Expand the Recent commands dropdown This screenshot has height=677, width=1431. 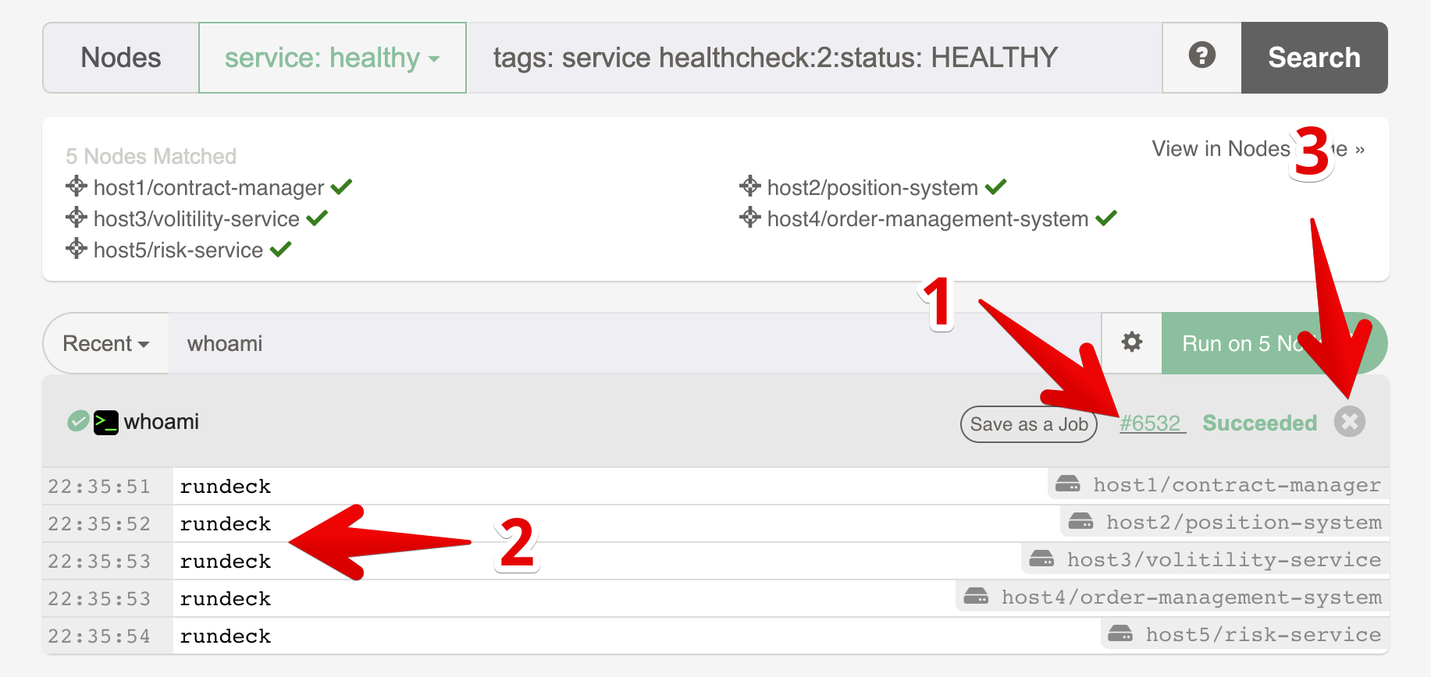pos(106,343)
